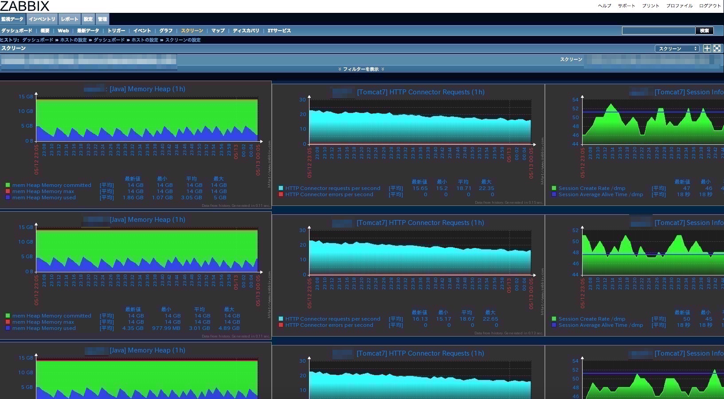Click the ZABBIX logo
724x399 pixels.
pyautogui.click(x=25, y=6)
